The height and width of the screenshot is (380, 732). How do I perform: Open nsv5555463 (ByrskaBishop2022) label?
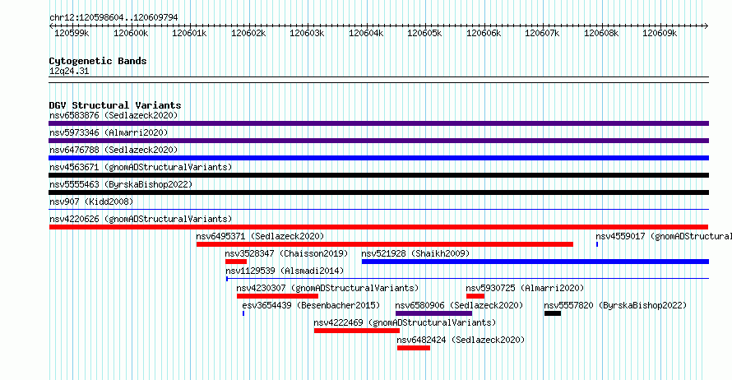pos(121,184)
